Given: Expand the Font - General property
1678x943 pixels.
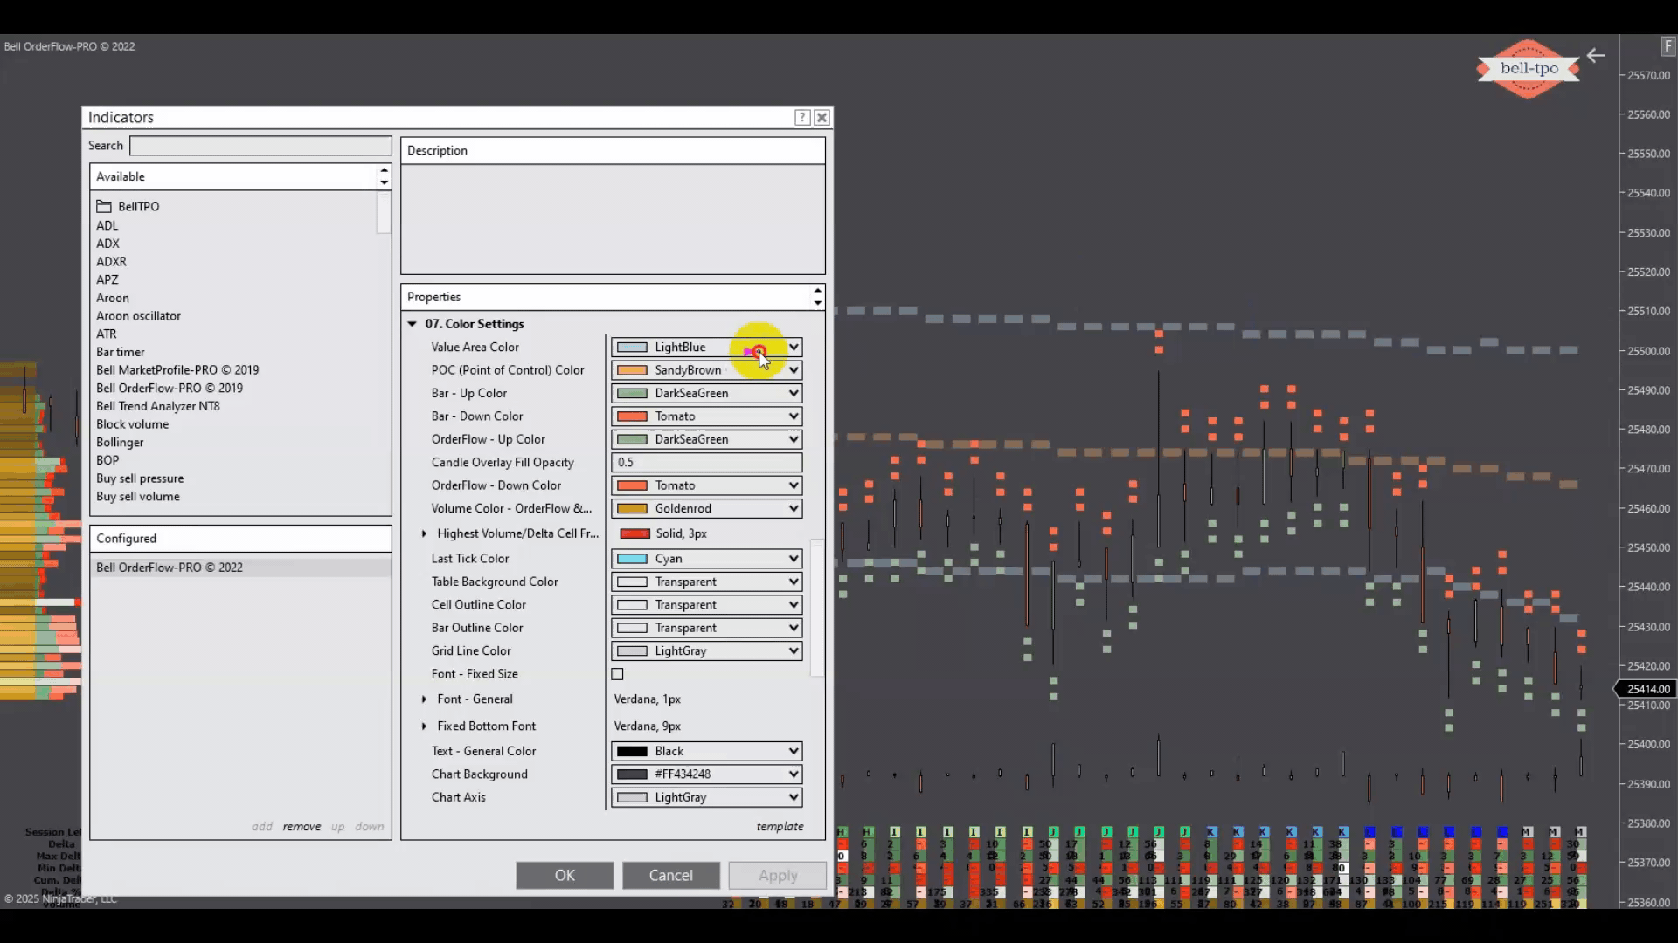Looking at the screenshot, I should pyautogui.click(x=425, y=699).
